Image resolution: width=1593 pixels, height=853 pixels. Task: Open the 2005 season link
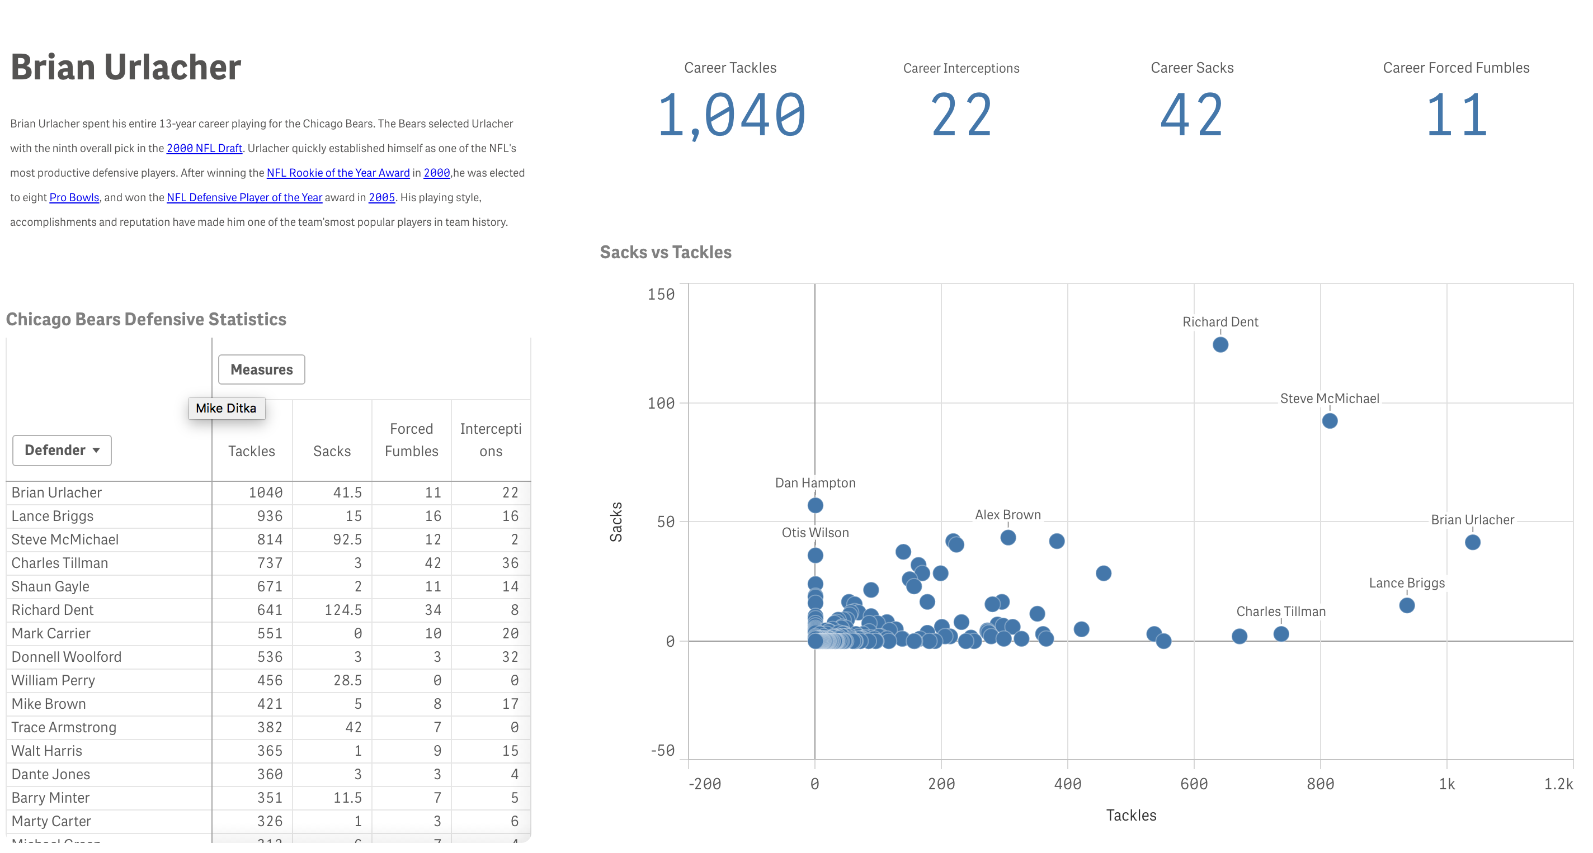[381, 198]
